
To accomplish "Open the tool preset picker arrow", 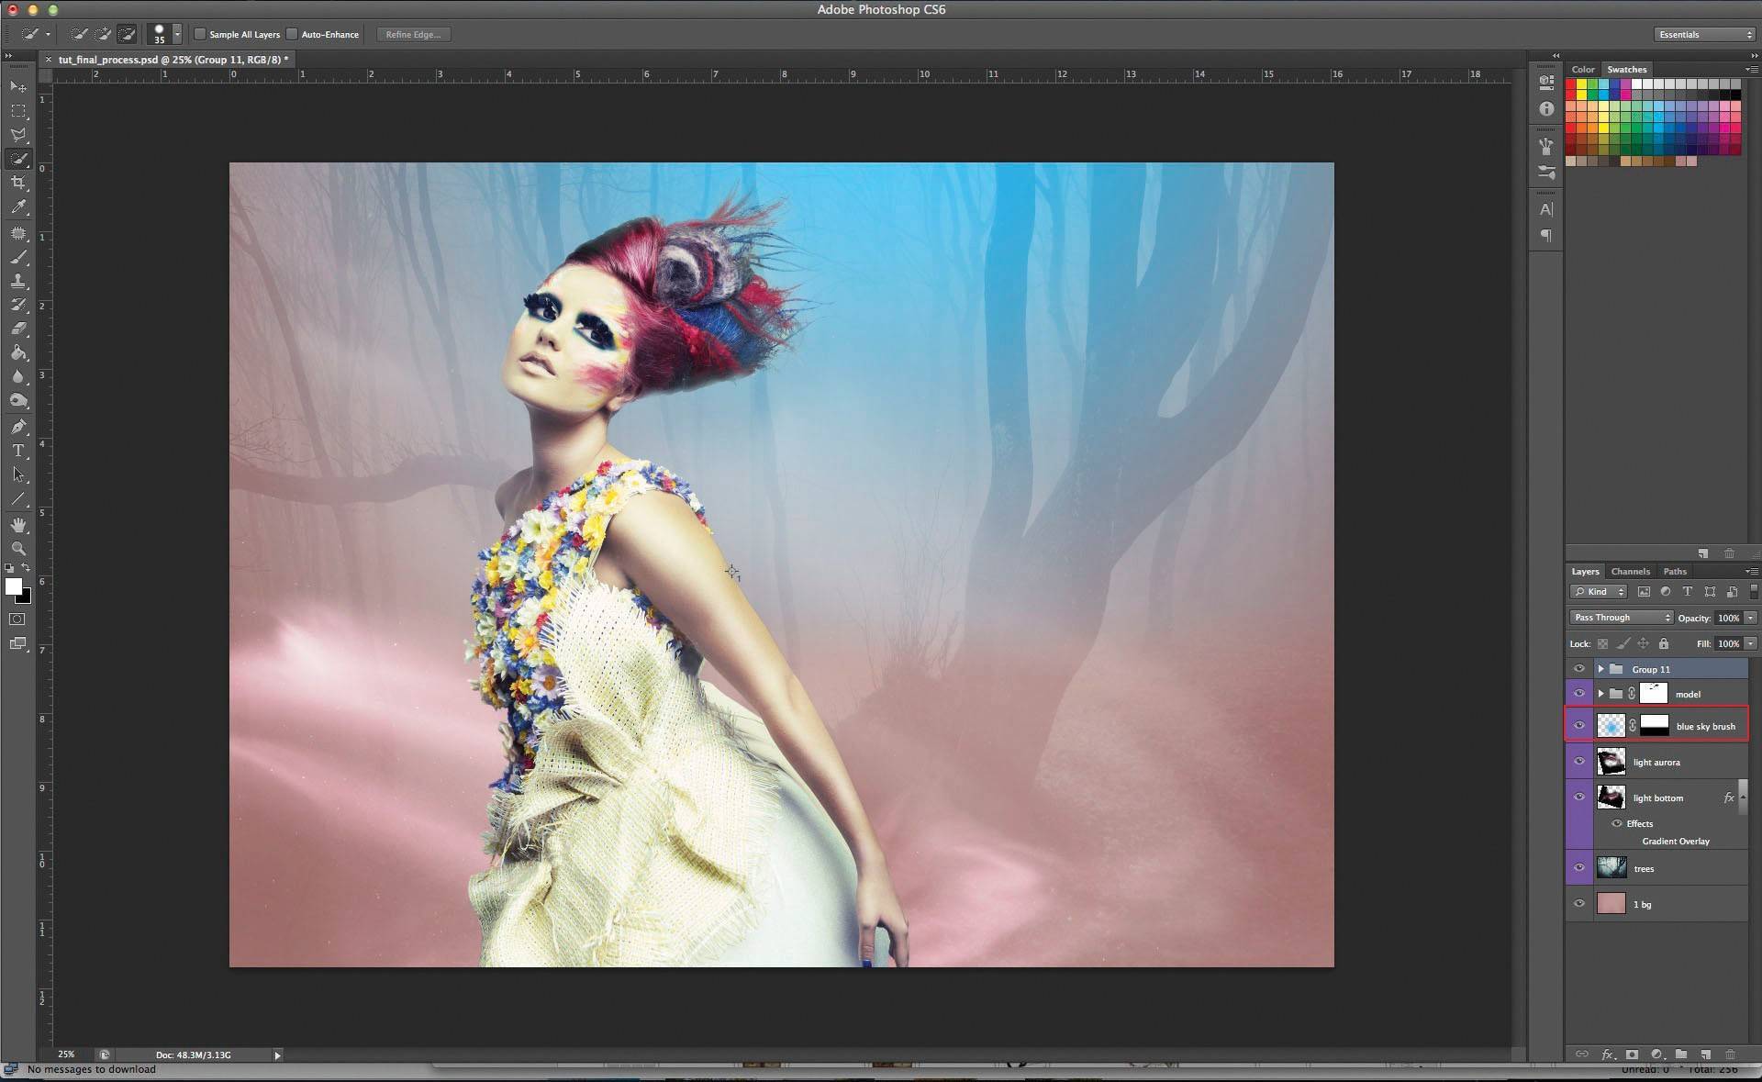I will 48,34.
